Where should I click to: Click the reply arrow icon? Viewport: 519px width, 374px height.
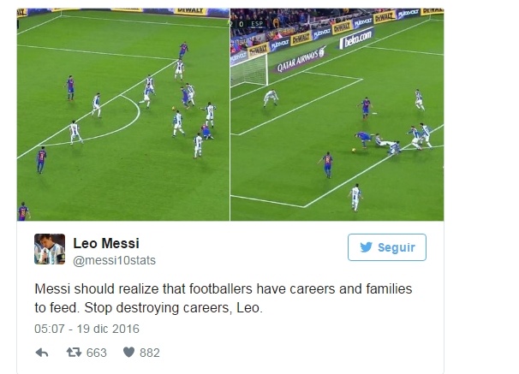pyautogui.click(x=42, y=353)
